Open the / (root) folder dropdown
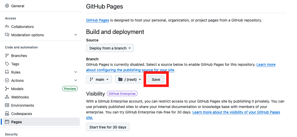297x137 pixels. click(130, 80)
